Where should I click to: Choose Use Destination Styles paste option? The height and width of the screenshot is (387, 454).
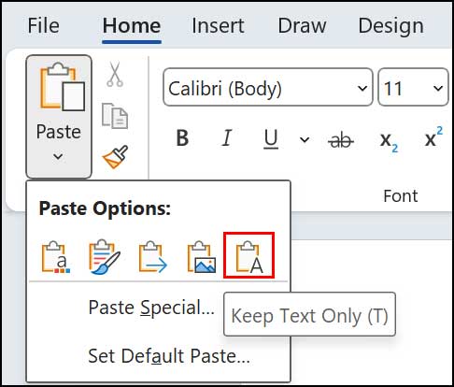152,257
